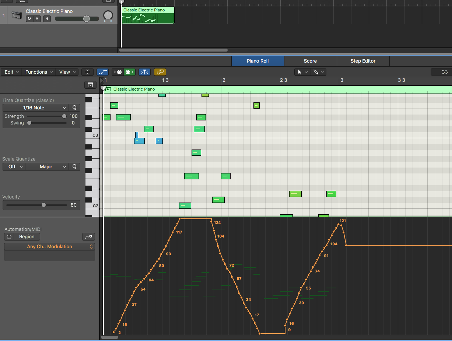Open the Functions menu in Piano Roll
Screen dimensions: 452x341
(x=39, y=72)
